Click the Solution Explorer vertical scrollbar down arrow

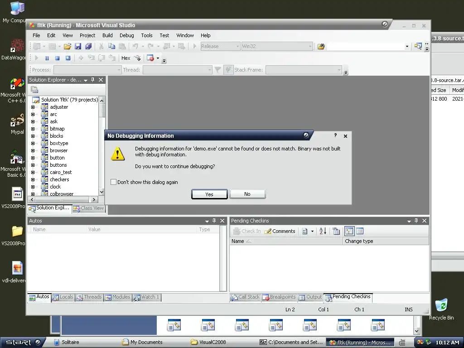coord(101,192)
